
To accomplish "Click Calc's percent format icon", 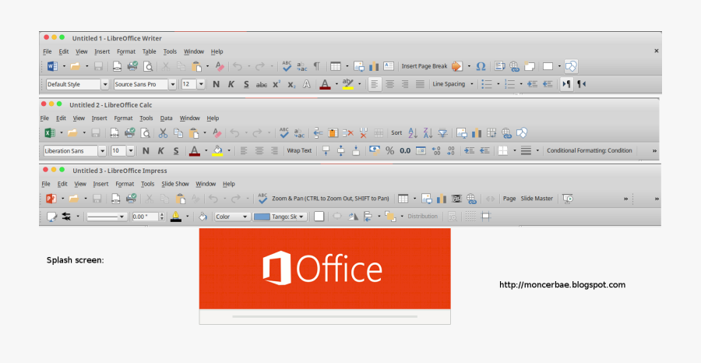I will coord(390,150).
